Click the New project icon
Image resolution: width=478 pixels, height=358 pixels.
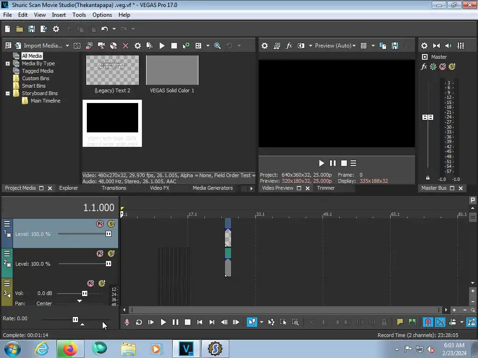click(7, 29)
